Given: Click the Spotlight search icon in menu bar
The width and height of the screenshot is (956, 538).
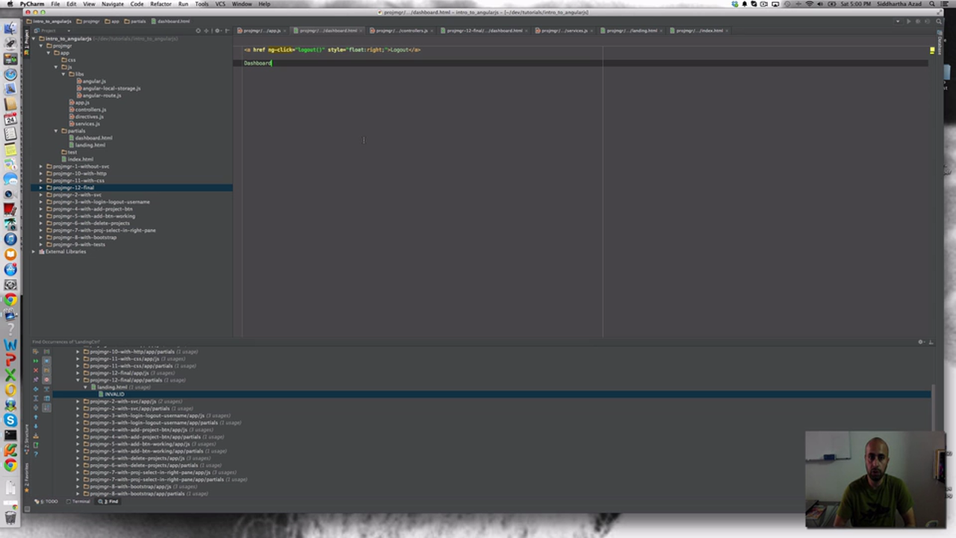Looking at the screenshot, I should pyautogui.click(x=931, y=4).
